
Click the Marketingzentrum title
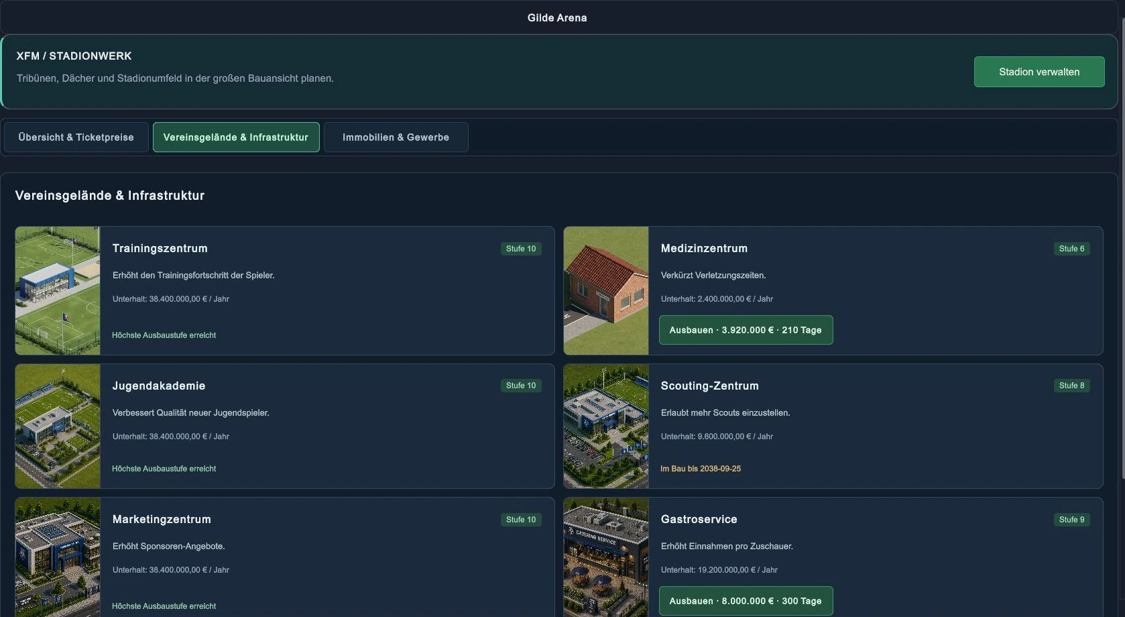162,519
